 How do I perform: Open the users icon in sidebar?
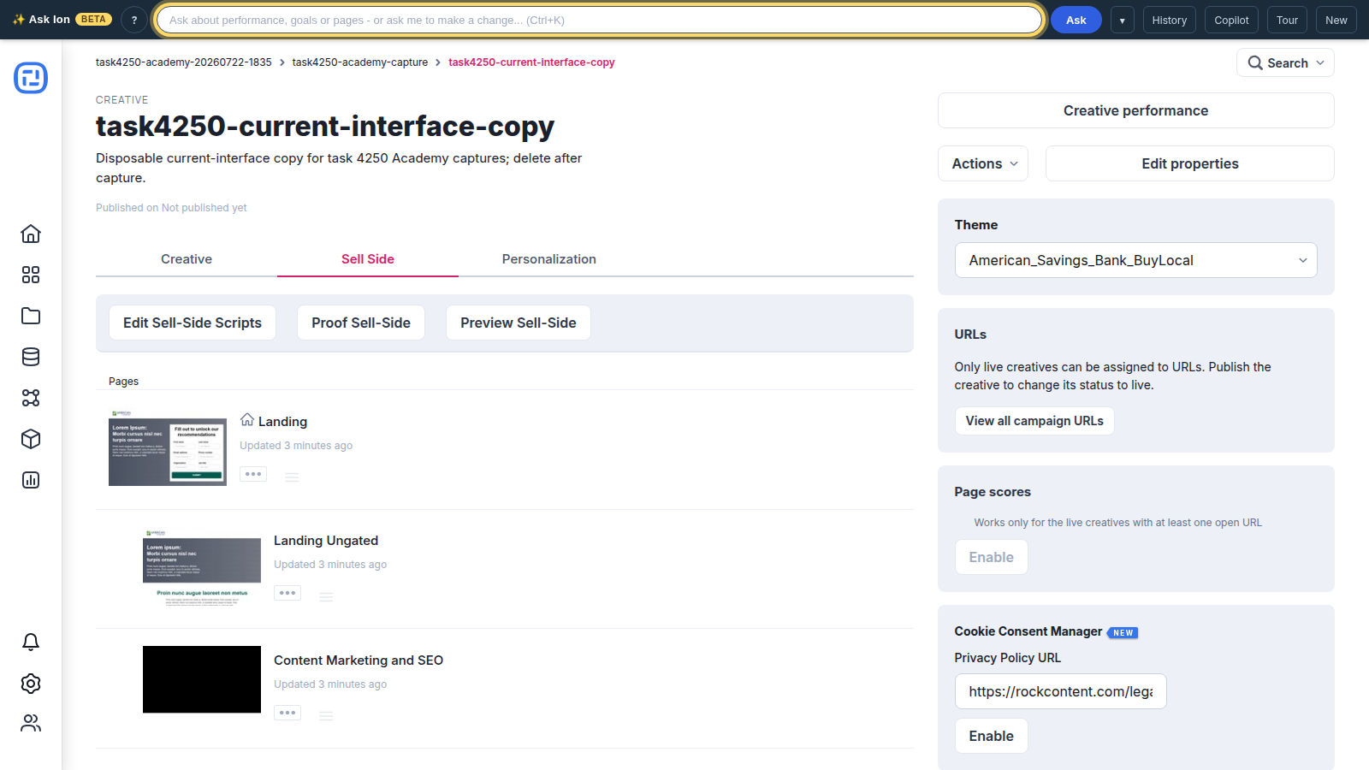(31, 723)
